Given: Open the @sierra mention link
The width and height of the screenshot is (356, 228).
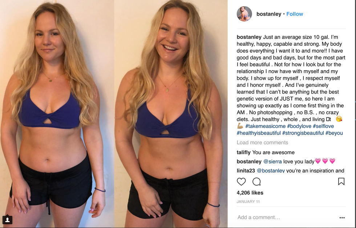Looking at the screenshot, I should point(272,161).
